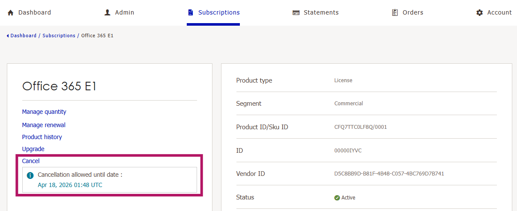The height and width of the screenshot is (211, 517).
Task: Select Subscriptions in the breadcrumb trail
Action: coord(59,36)
